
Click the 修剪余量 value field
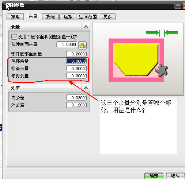76,76
